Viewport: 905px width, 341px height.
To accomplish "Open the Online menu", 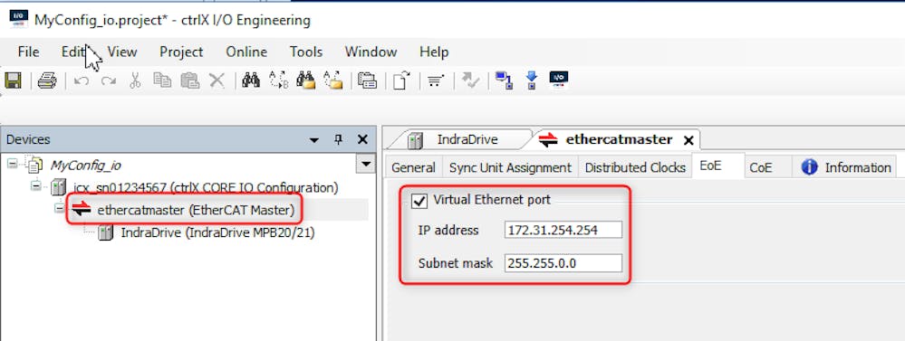I will [x=246, y=52].
